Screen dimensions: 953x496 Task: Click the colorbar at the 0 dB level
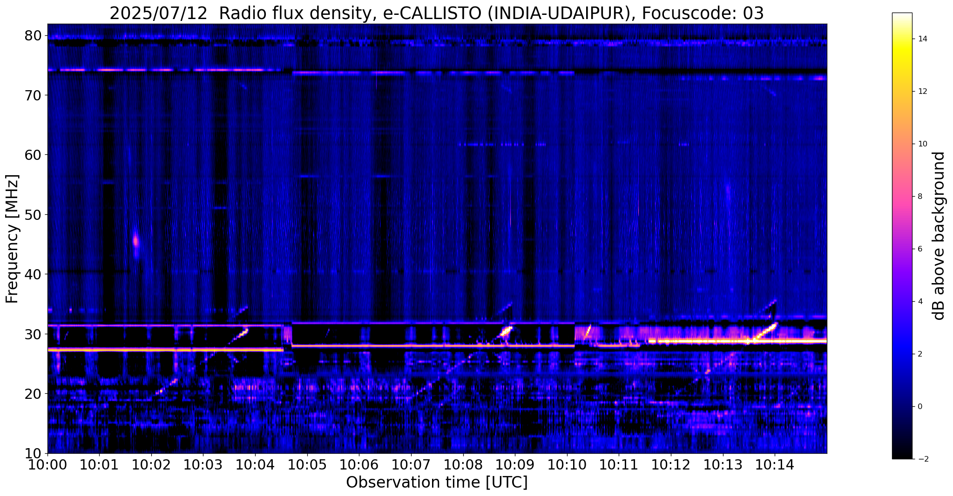tap(902, 406)
